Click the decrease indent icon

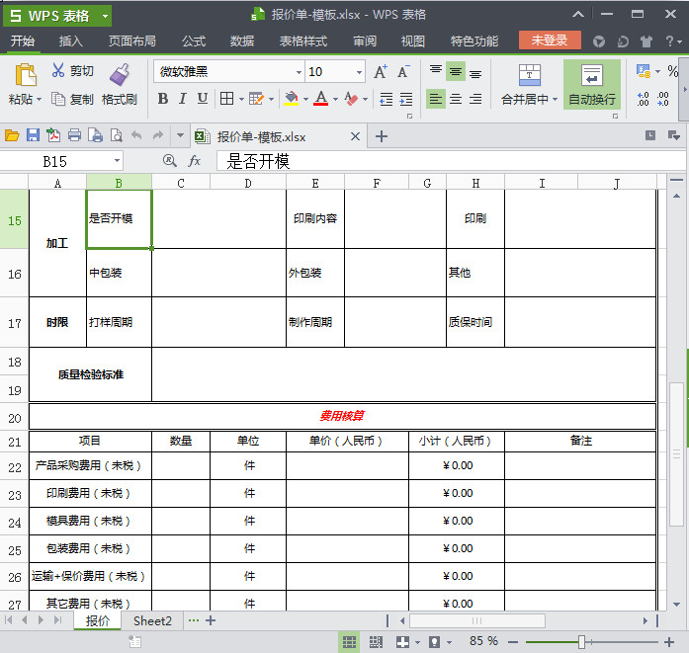pyautogui.click(x=387, y=99)
